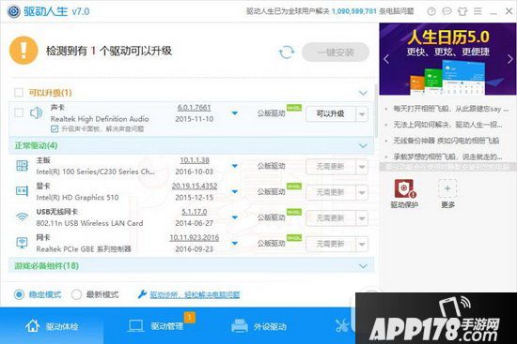
Task: Click the 驱动人生 logo icon
Action: [x=14, y=11]
